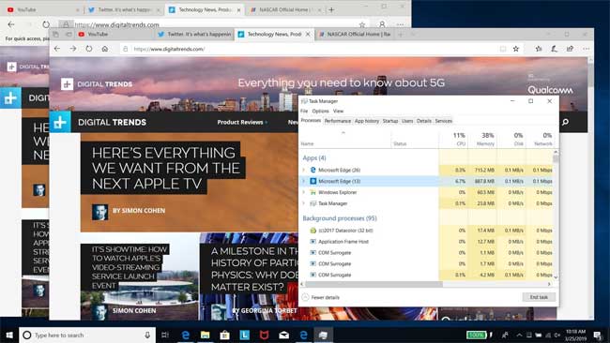Click favorite star in rear browser window
Viewport: 610px width, 343px height.
pos(362,24)
